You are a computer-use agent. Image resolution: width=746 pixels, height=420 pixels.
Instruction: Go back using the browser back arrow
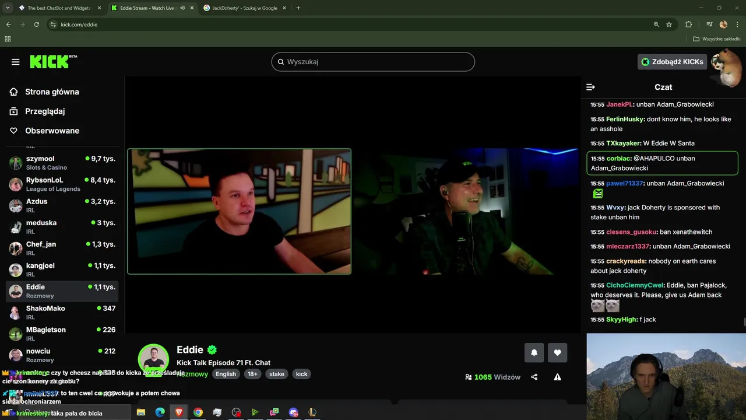click(x=9, y=24)
